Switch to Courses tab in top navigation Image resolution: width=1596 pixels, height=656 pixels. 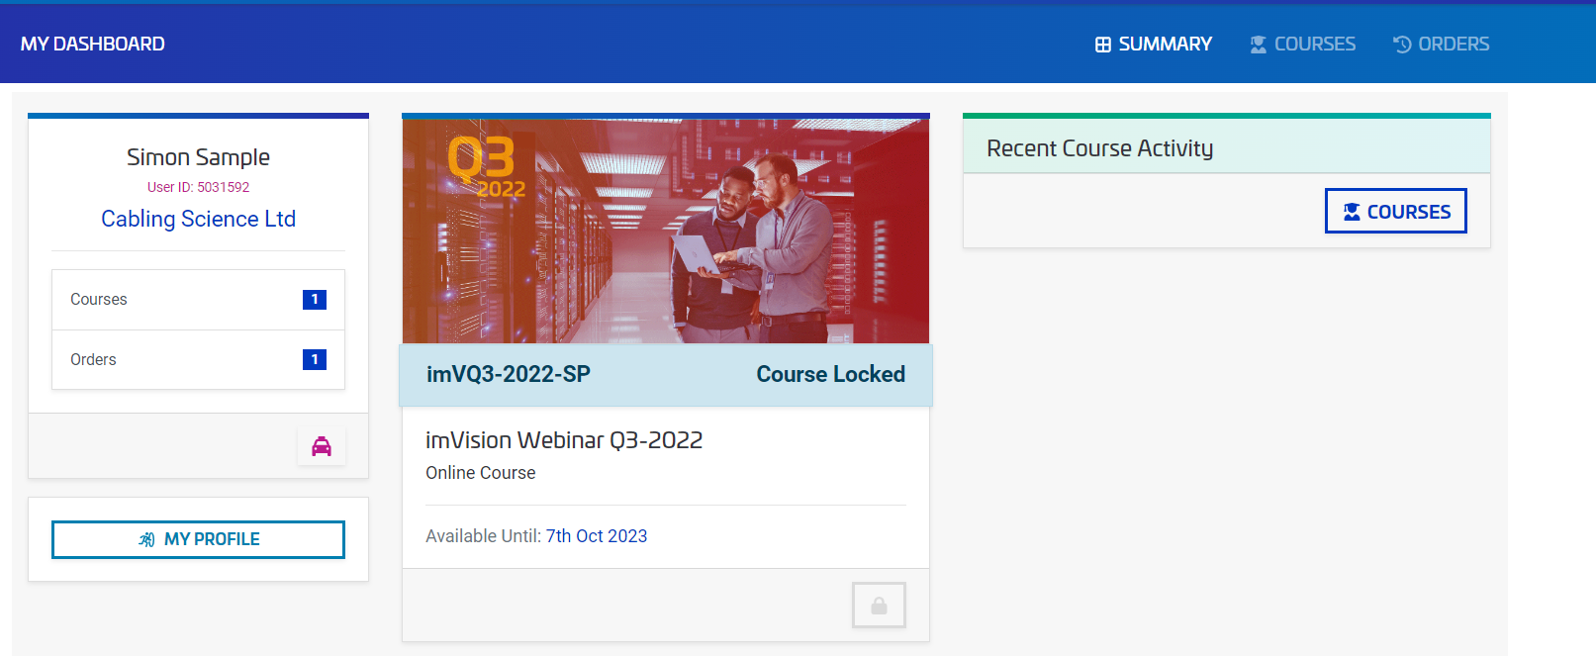(x=1302, y=44)
